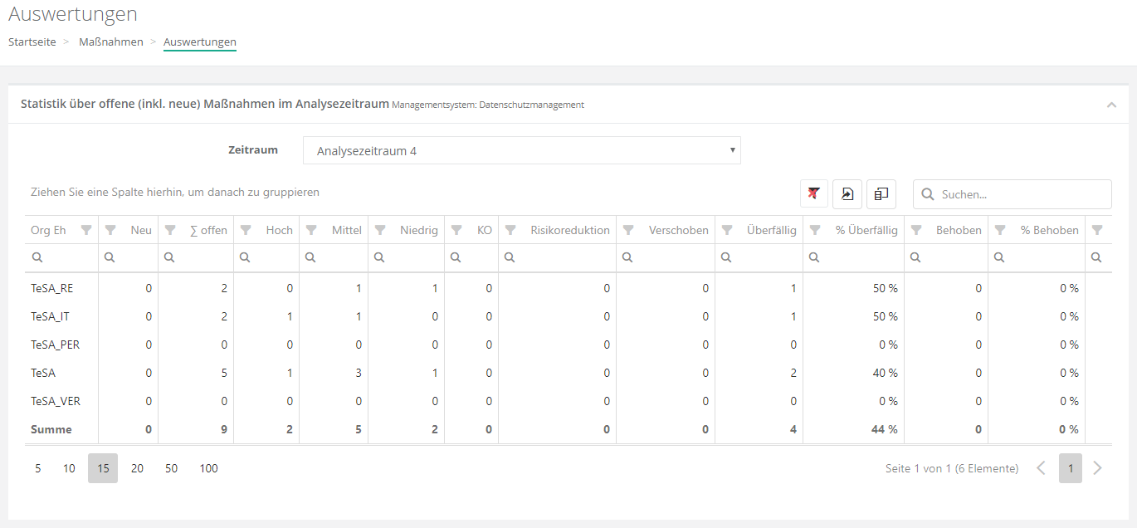The image size is (1137, 528).
Task: Set page size to 50 rows
Action: (171, 468)
